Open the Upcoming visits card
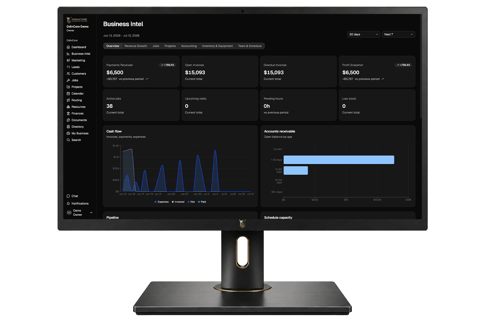The image size is (485, 323). (x=220, y=105)
